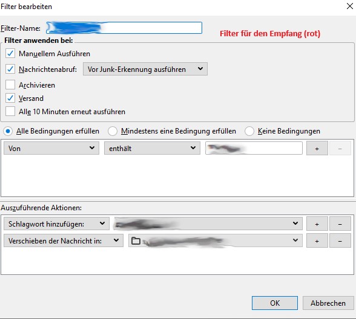Add action after Schlagwort hinzufügen row
The height and width of the screenshot is (319, 356).
click(x=317, y=224)
